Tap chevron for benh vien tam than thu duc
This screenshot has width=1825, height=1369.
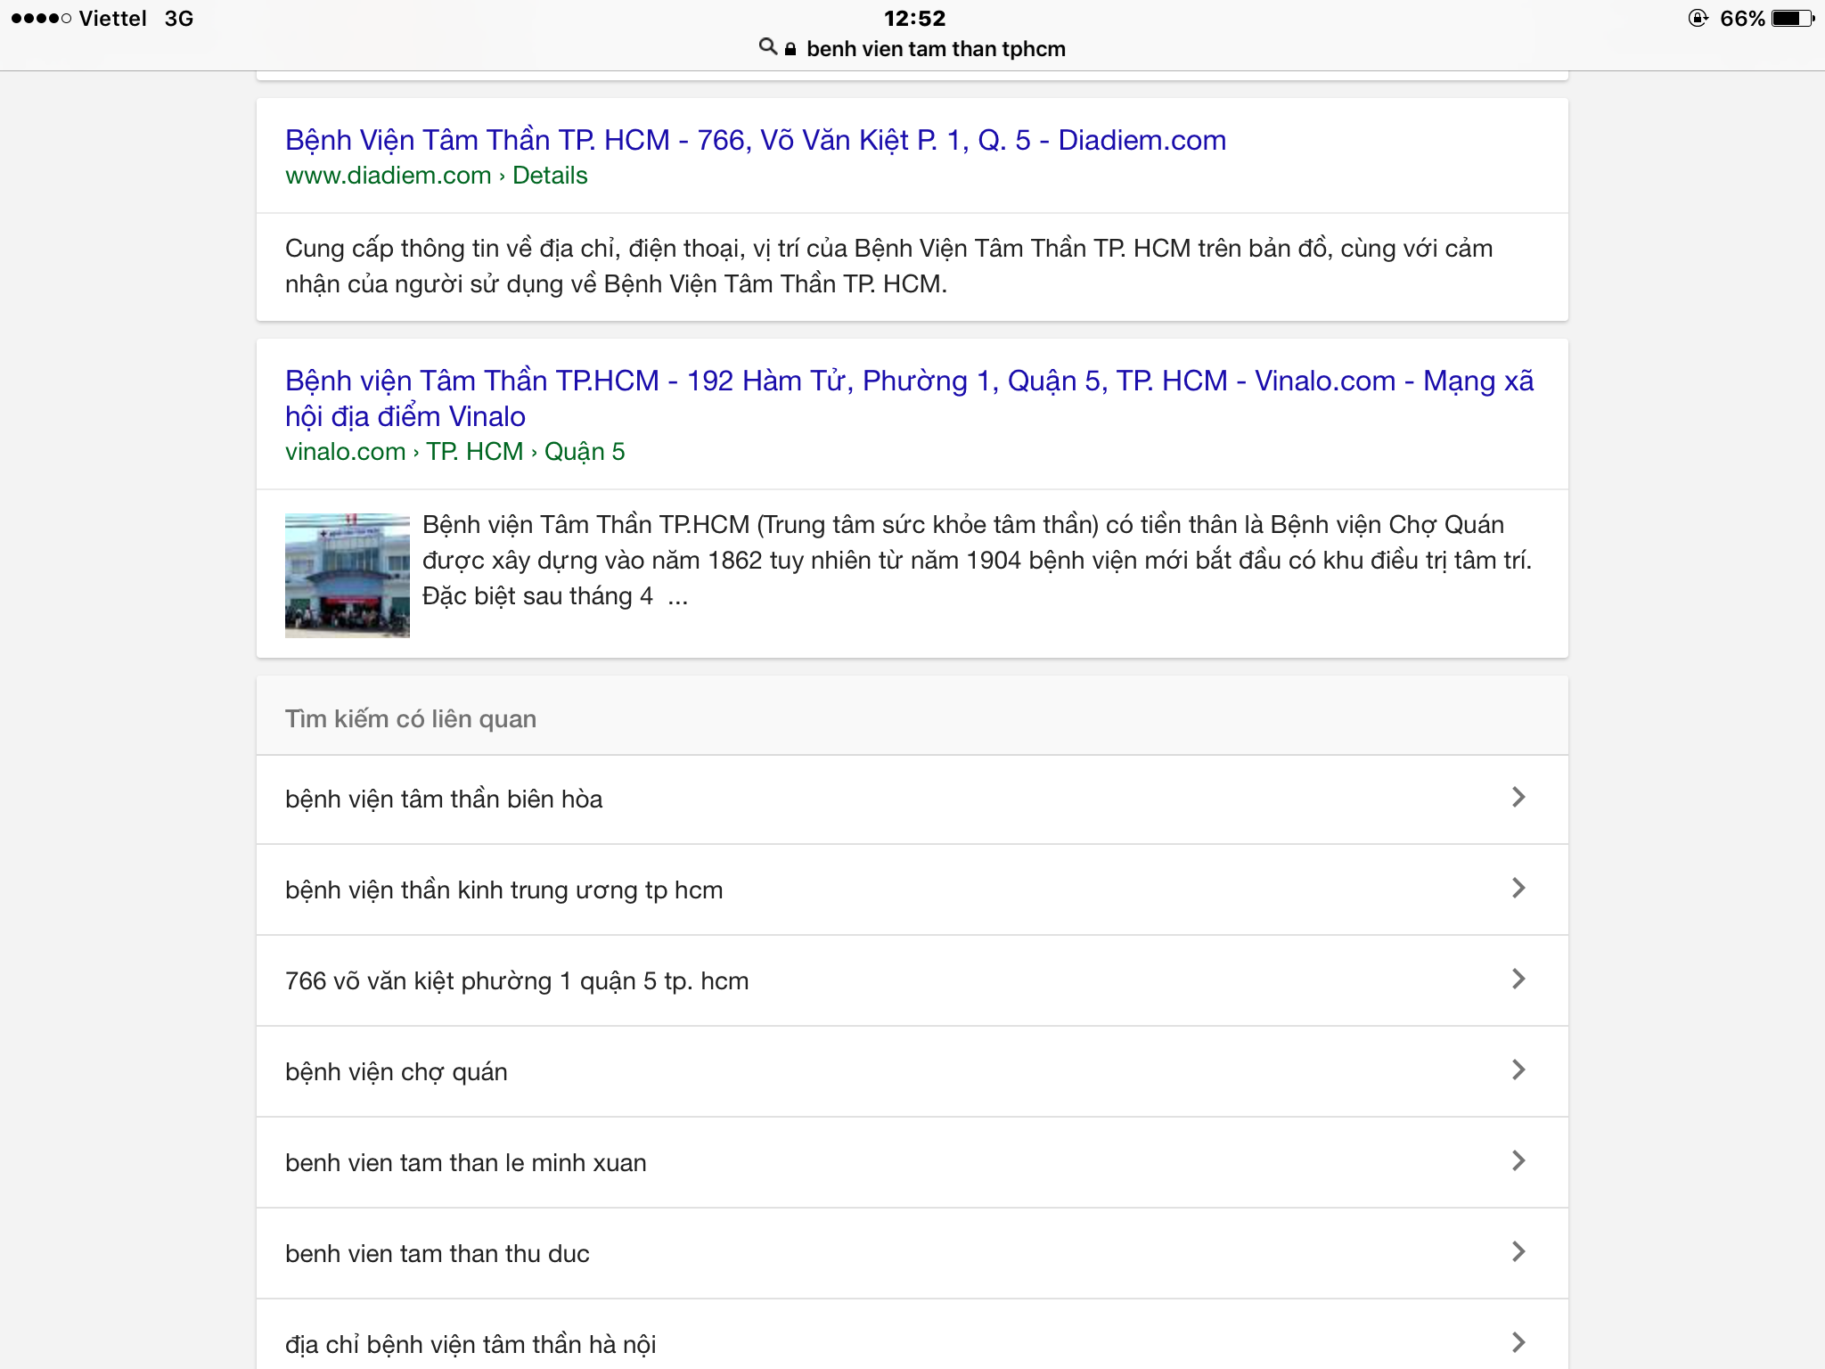pos(1518,1252)
